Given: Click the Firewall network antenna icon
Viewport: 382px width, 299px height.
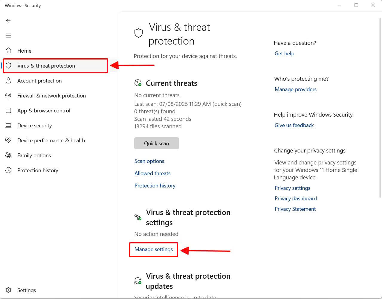Looking at the screenshot, I should [8, 95].
